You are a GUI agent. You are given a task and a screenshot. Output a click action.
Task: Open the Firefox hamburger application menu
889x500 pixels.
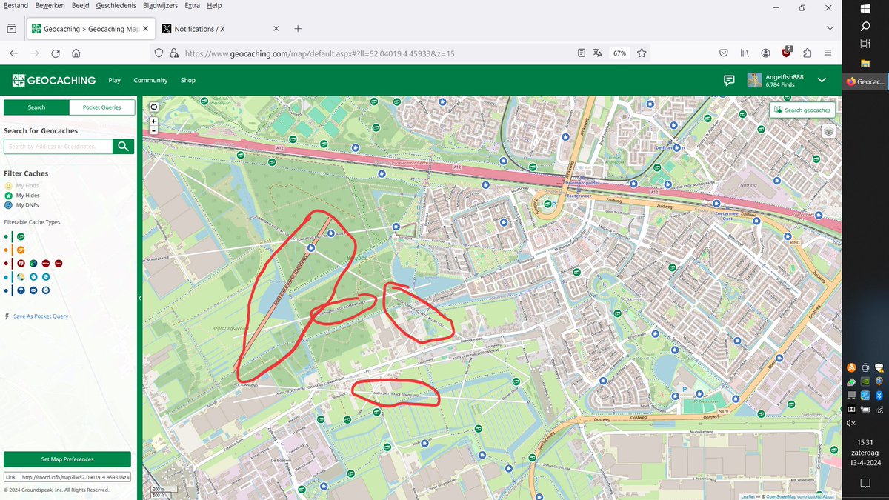tap(828, 53)
